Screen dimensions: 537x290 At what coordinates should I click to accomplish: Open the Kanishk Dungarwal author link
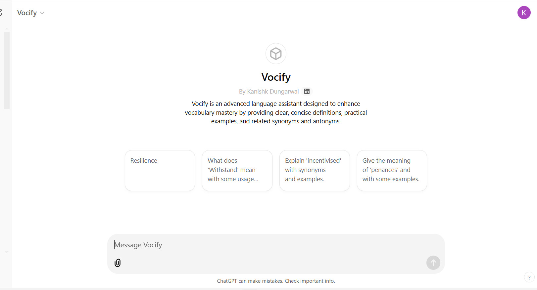point(272,91)
